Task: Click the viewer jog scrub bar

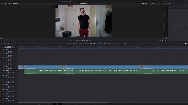Action: 84,38
